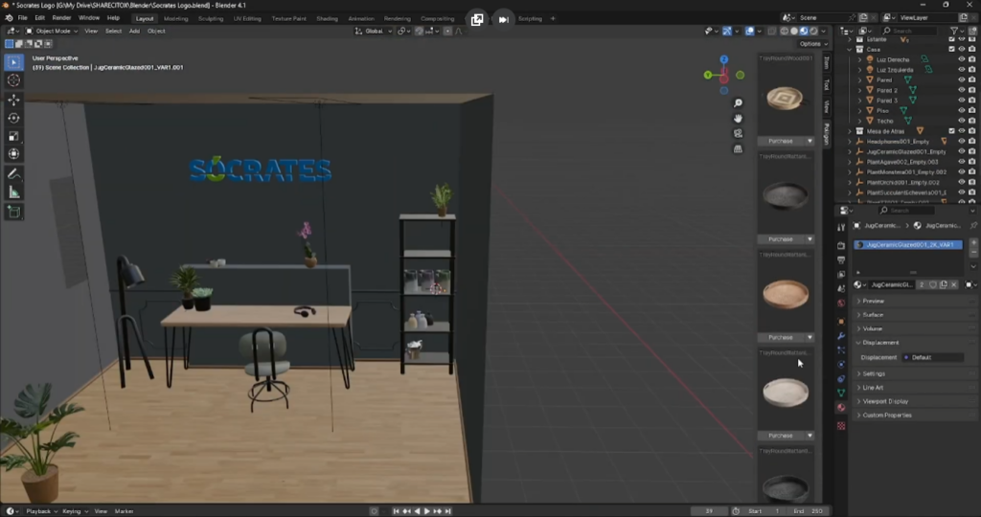
Task: Open the Texture properties checker tab
Action: [841, 426]
